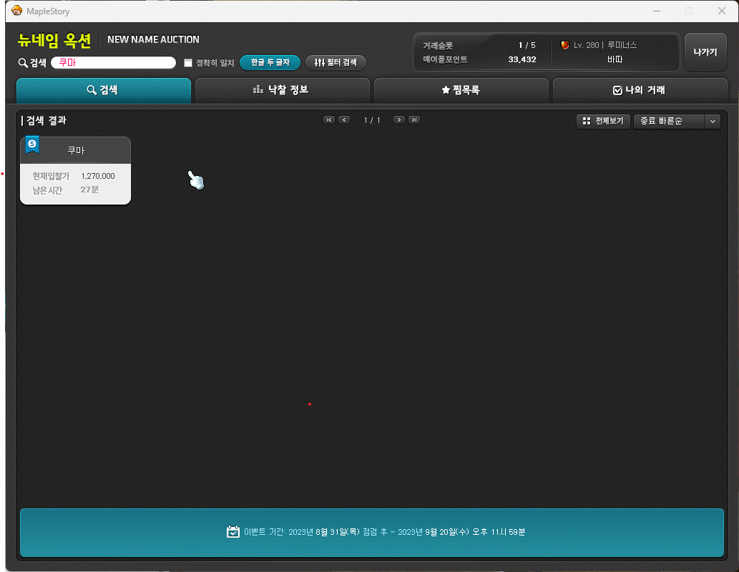Click the character emblem icon near Lv. 280
The width and height of the screenshot is (739, 572).
(564, 45)
